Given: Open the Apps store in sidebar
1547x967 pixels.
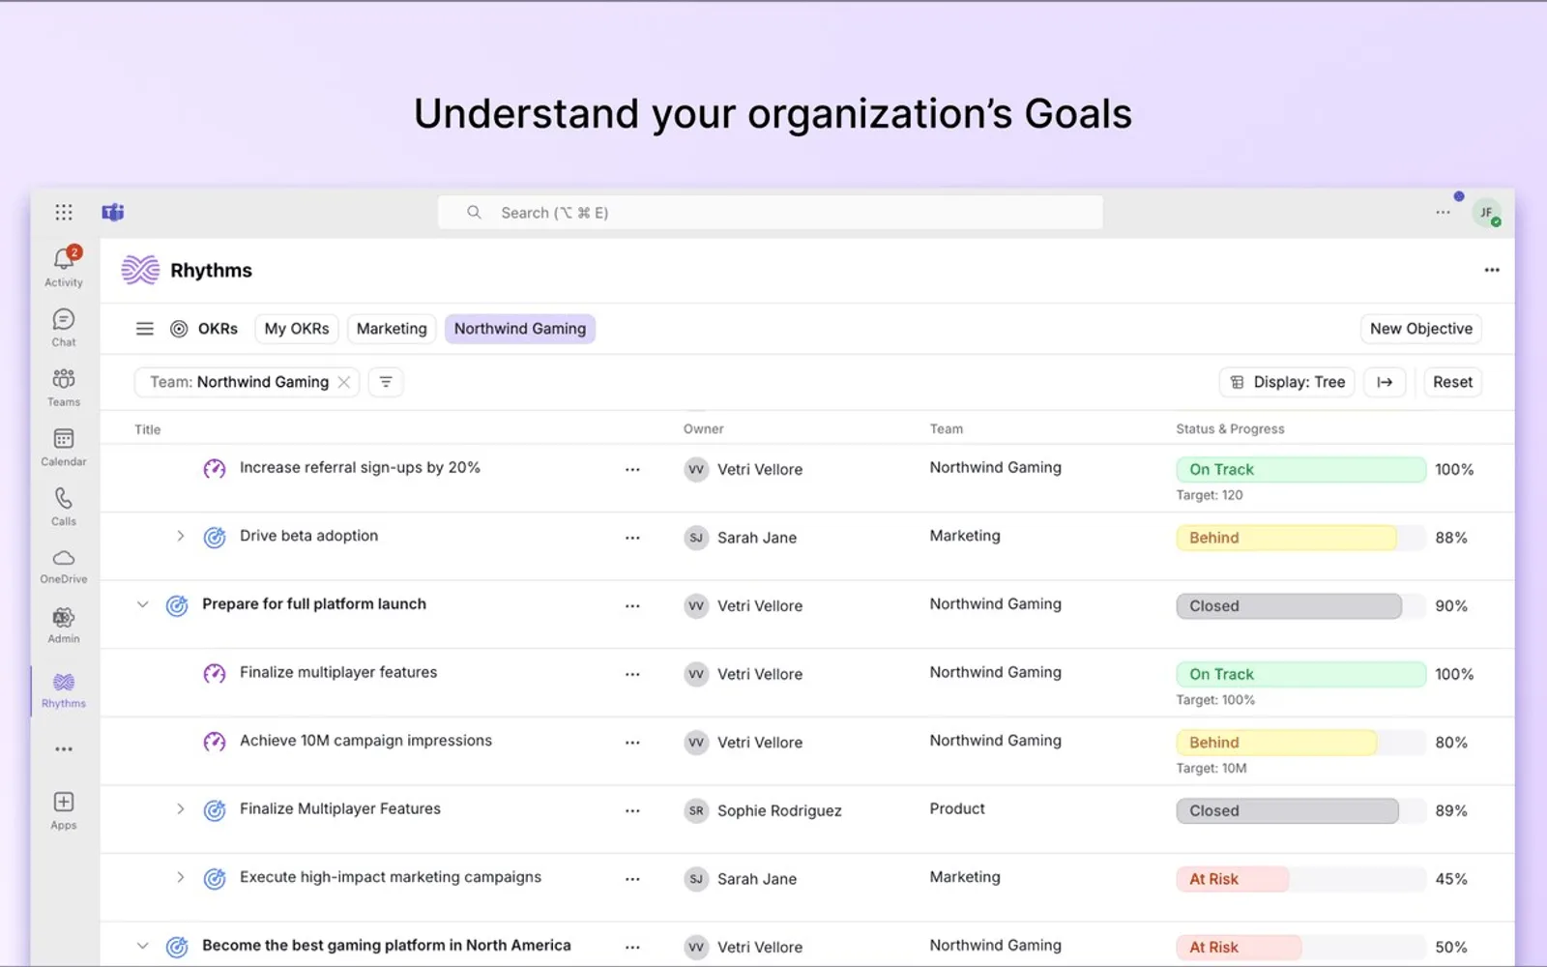Looking at the screenshot, I should [x=64, y=810].
